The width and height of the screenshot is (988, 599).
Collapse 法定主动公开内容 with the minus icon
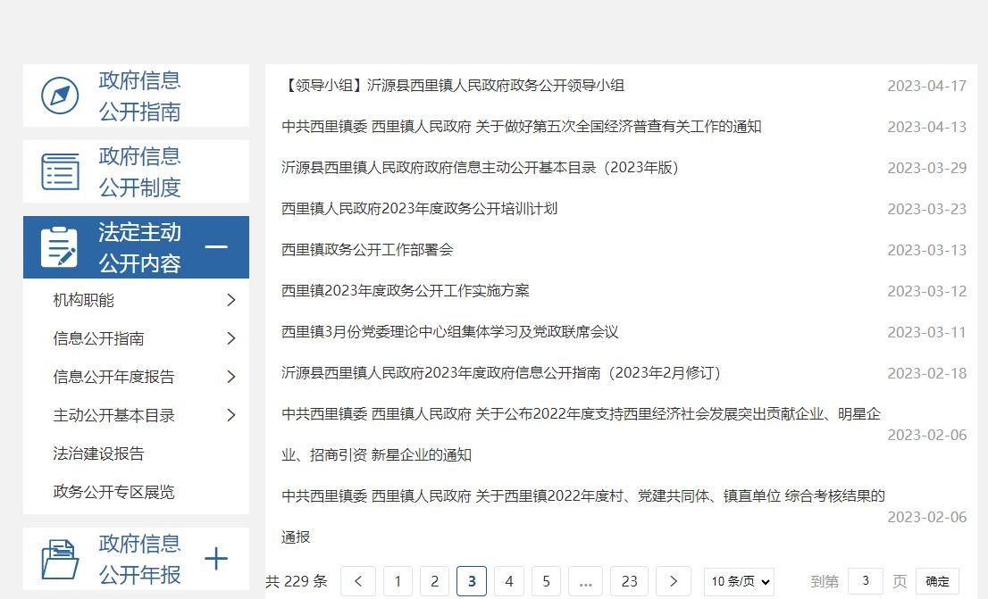216,247
